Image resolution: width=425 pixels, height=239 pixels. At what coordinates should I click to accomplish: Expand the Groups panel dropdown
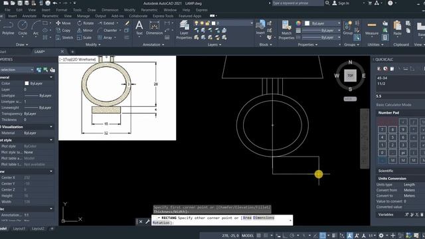[x=351, y=44]
